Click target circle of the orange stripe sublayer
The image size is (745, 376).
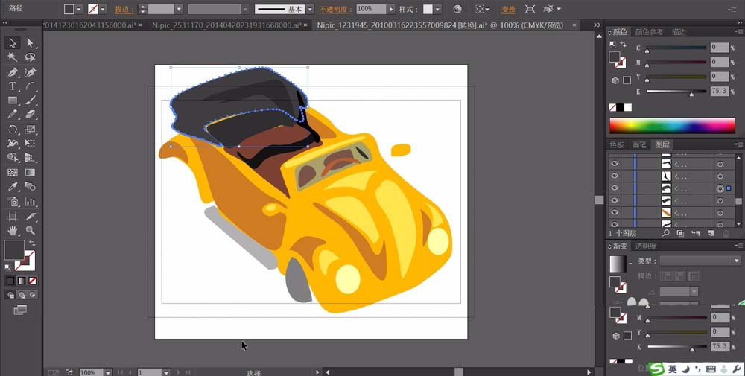[720, 213]
